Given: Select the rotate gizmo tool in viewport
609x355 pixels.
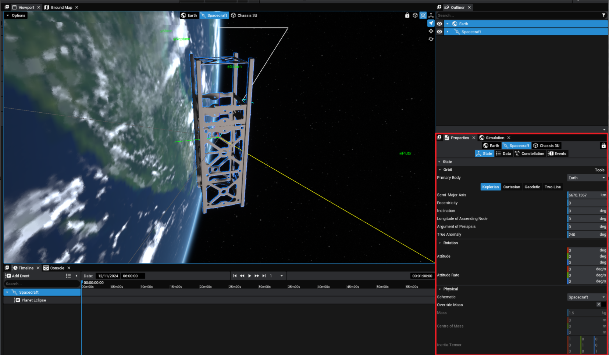Looking at the screenshot, I should pyautogui.click(x=431, y=39).
